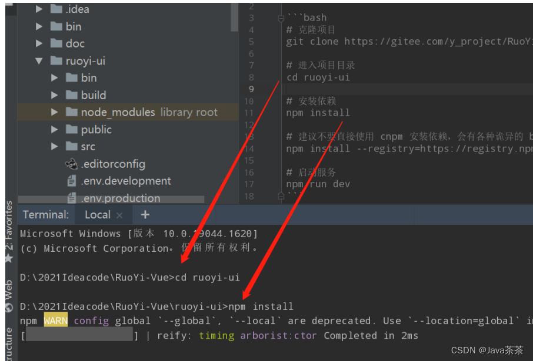Viewport: 533px width, 361px height.
Task: Click the reify progress bar in the terminal
Action: (x=79, y=335)
